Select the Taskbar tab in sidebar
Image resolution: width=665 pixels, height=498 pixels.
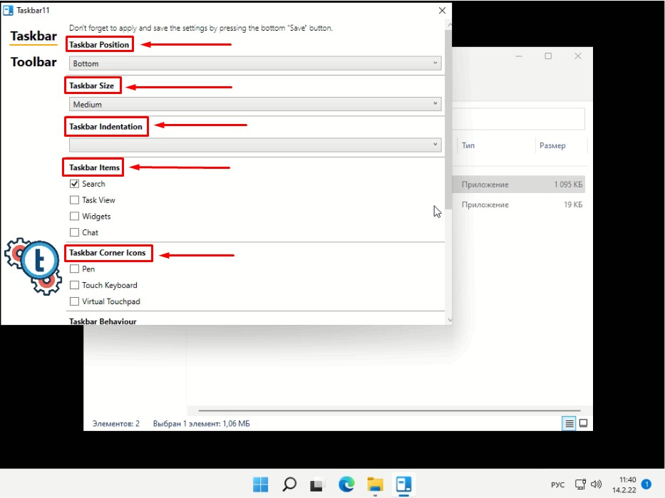(x=33, y=36)
